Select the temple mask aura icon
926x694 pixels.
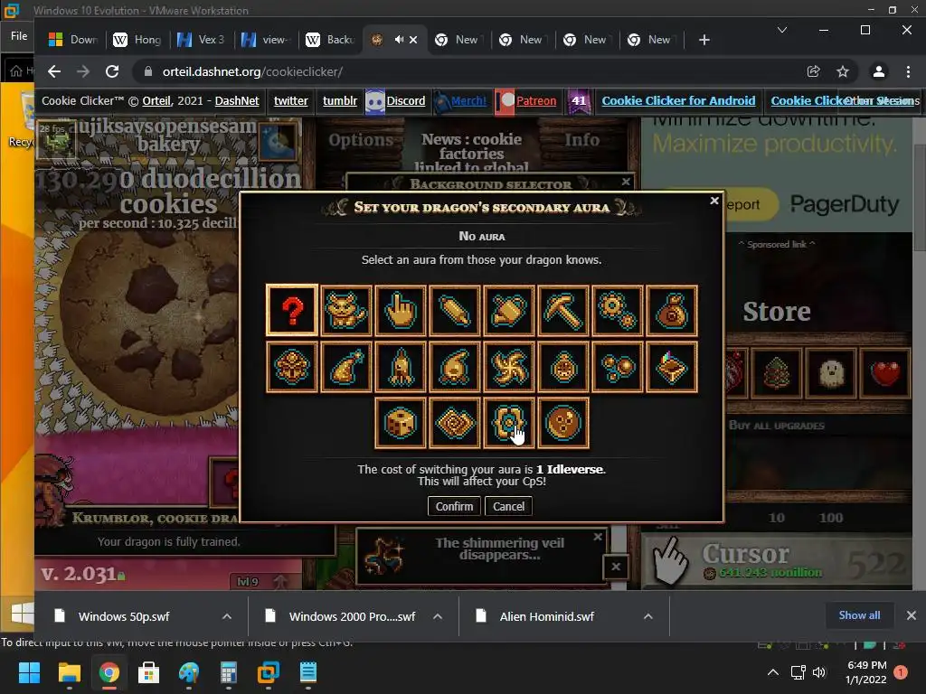point(292,367)
